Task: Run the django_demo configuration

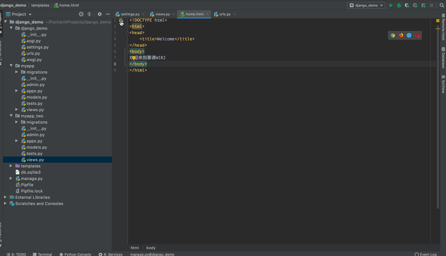Action: pyautogui.click(x=391, y=5)
